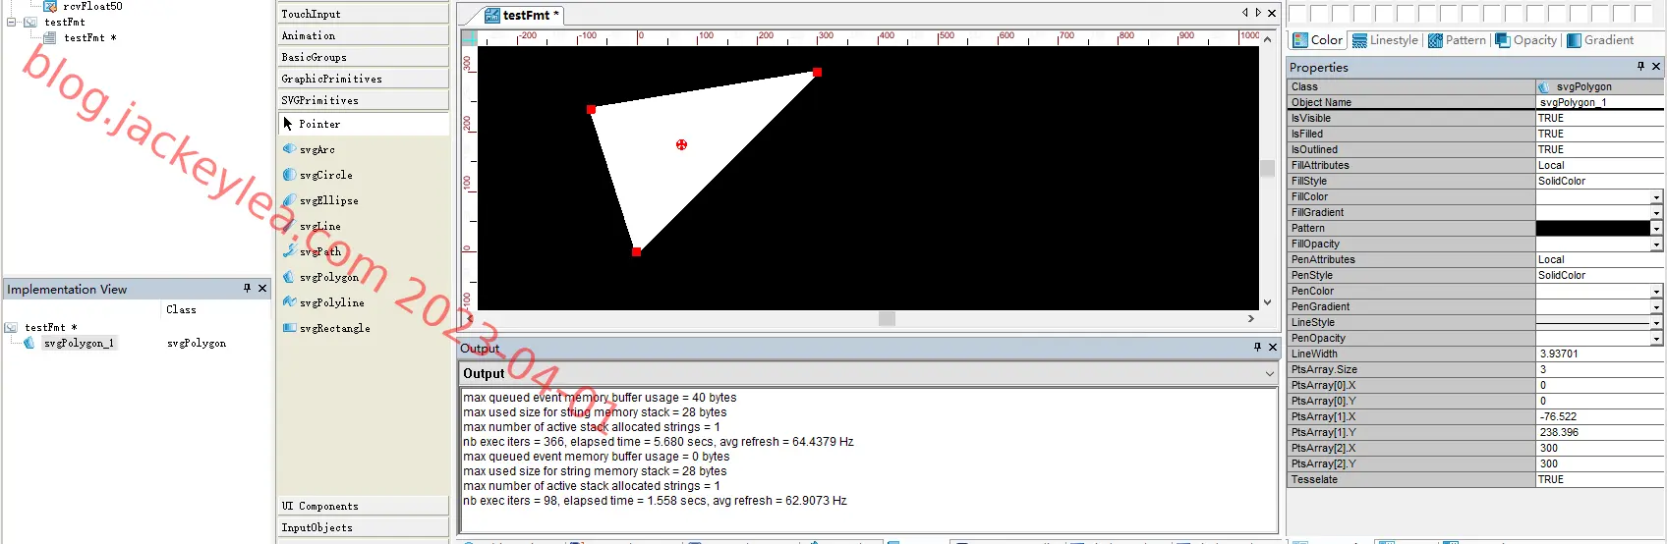Open the InputObjects toolbox group
The height and width of the screenshot is (544, 1667).
pyautogui.click(x=363, y=527)
